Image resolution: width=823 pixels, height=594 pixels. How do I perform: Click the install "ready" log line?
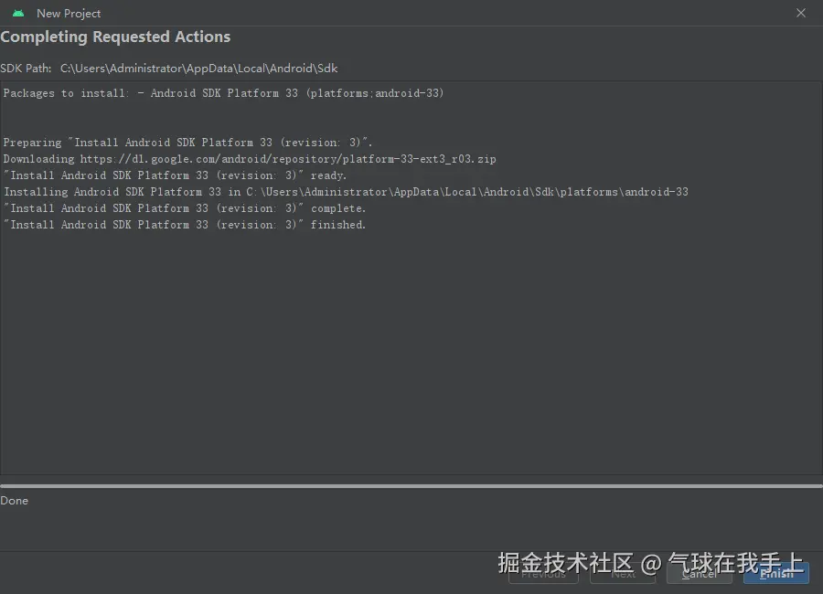pos(175,175)
